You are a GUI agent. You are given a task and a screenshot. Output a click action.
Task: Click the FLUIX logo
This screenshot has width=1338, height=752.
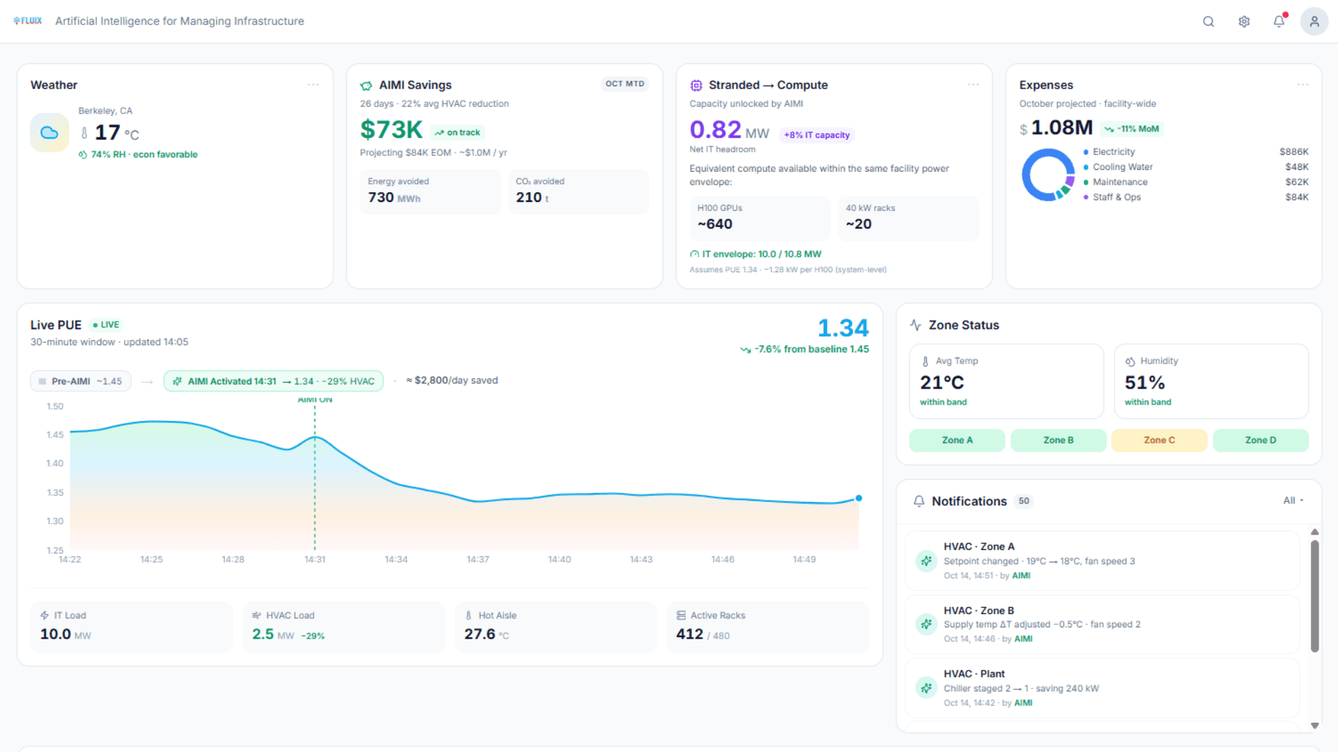pyautogui.click(x=28, y=21)
